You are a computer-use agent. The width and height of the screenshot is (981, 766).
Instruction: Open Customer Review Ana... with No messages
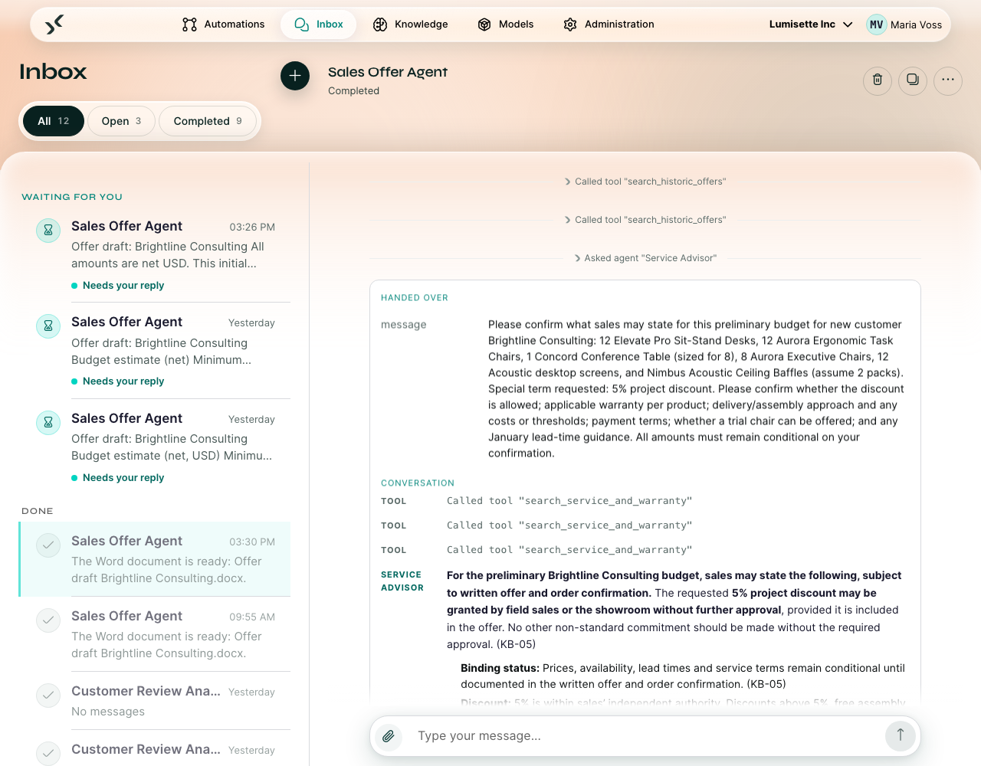tap(156, 701)
